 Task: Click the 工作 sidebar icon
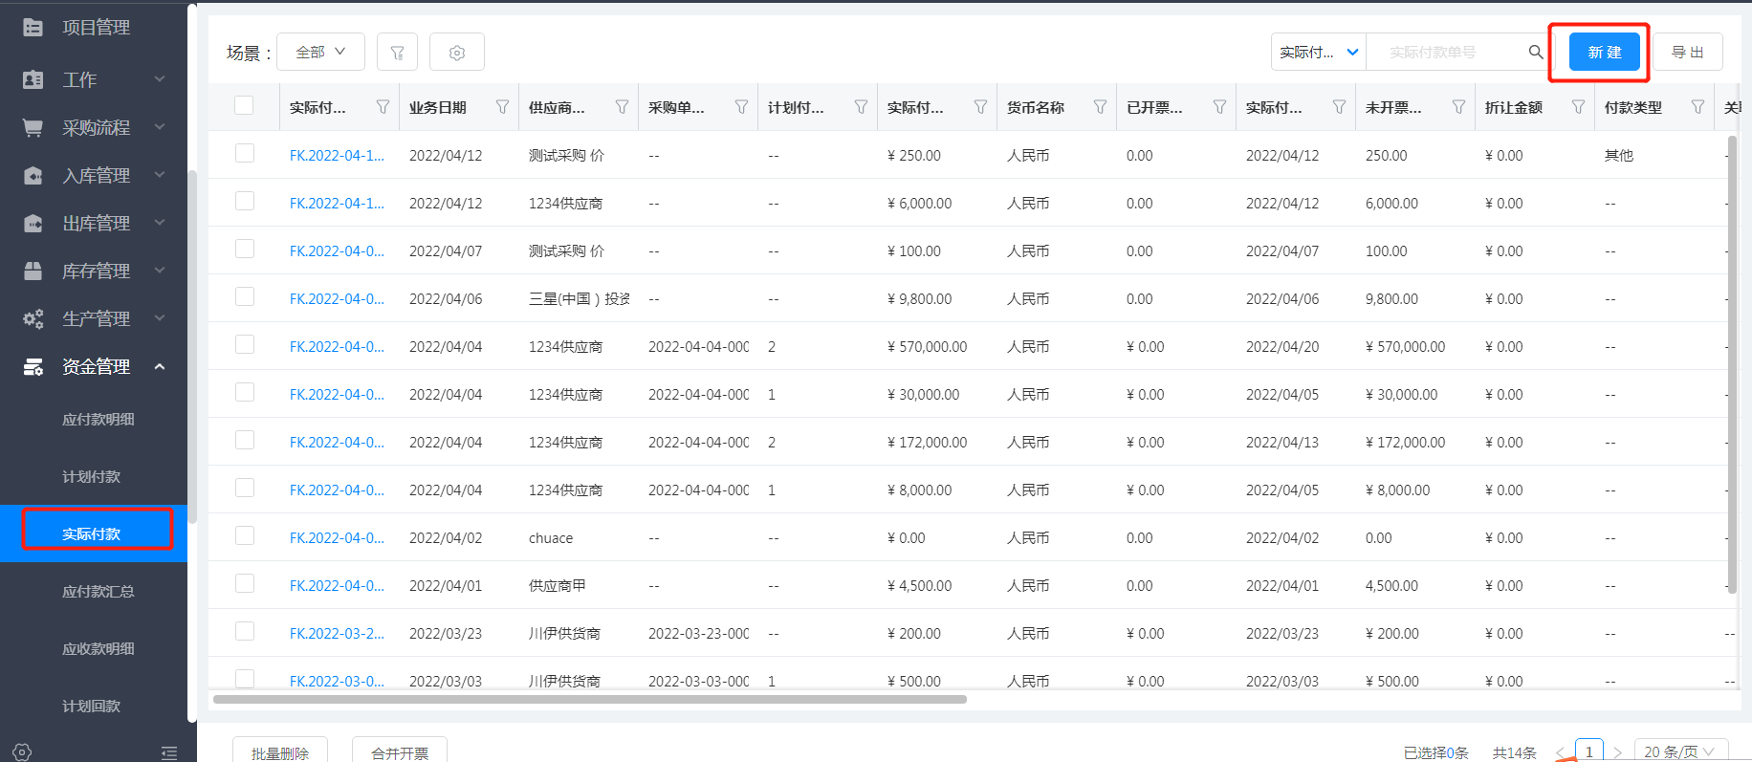pyautogui.click(x=33, y=79)
